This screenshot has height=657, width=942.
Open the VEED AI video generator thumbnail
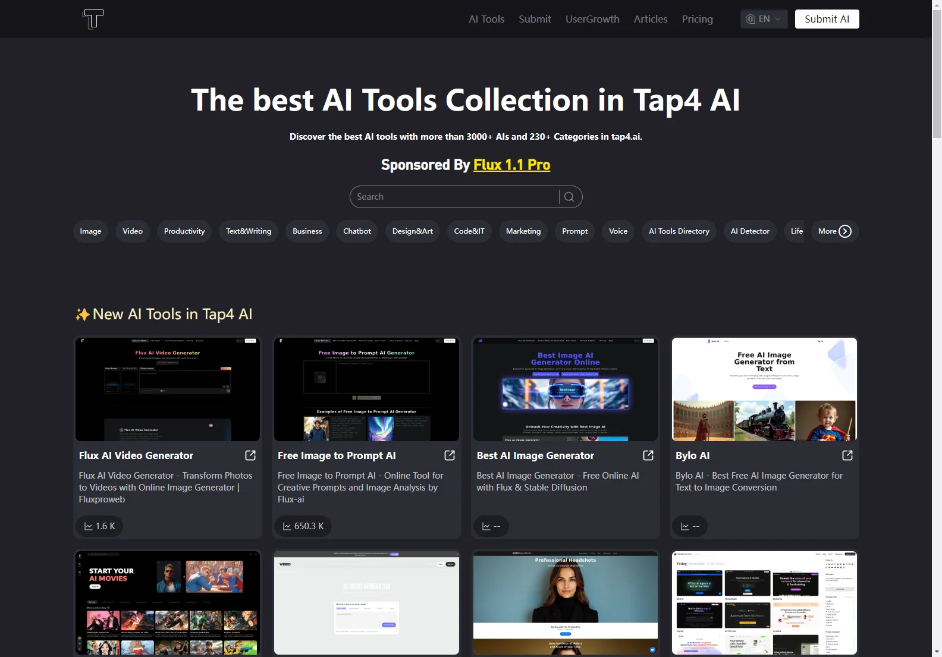click(x=366, y=603)
